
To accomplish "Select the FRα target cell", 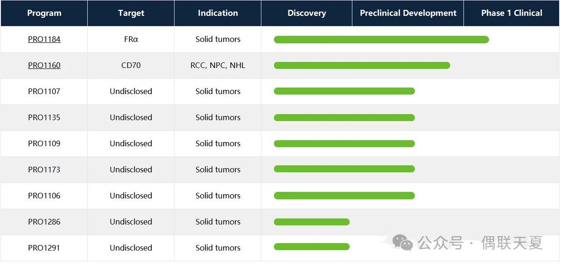I will (131, 40).
